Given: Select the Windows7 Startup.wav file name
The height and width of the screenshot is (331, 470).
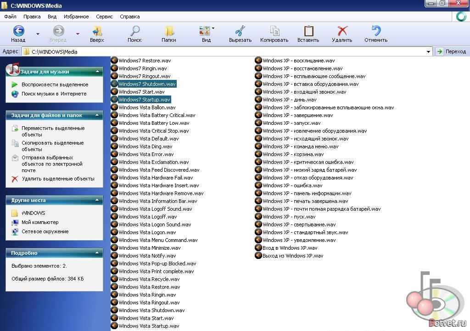Looking at the screenshot, I should pos(144,100).
